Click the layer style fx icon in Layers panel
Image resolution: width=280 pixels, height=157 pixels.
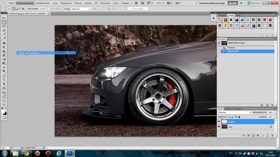coord(248,136)
